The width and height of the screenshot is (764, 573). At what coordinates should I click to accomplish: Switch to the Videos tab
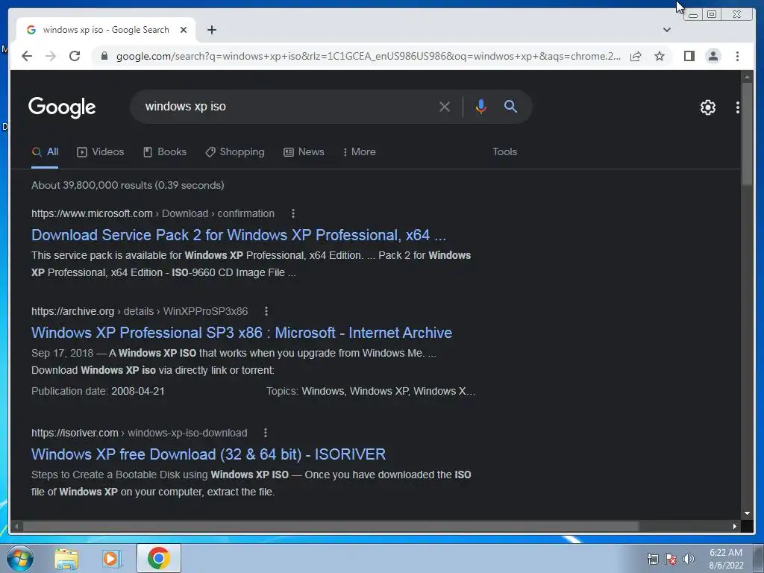click(101, 151)
